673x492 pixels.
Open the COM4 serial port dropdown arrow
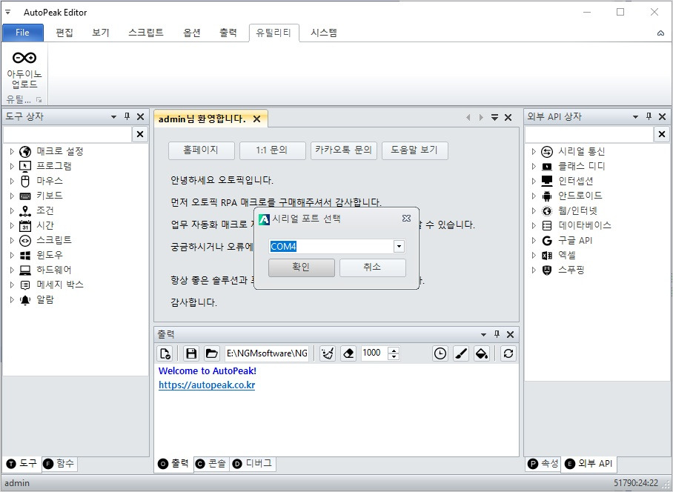(400, 247)
